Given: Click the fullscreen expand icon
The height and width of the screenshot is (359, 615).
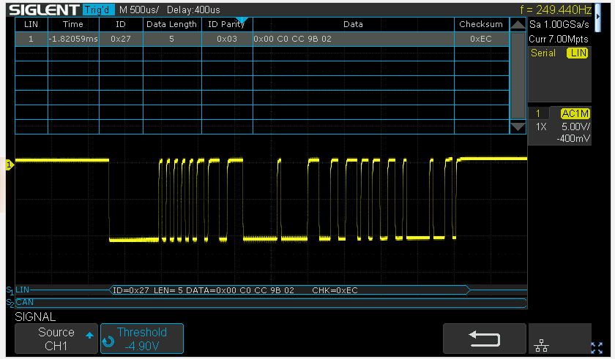Looking at the screenshot, I should (x=597, y=347).
